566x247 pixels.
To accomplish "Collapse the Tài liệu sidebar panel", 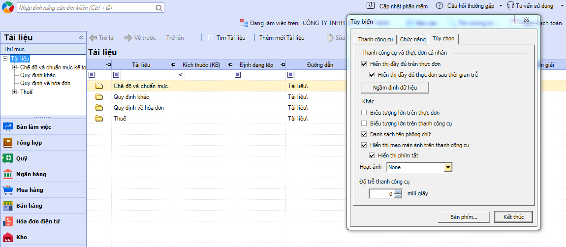I will [81, 38].
